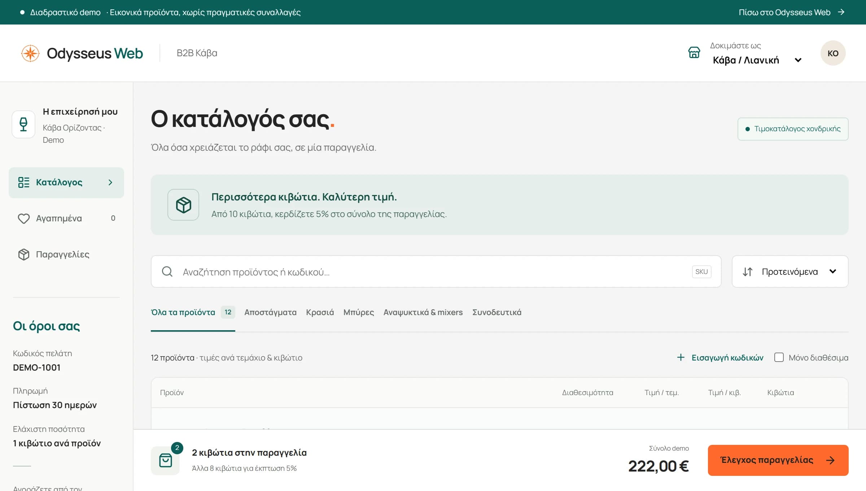Click the Odysseus Web compass logo
This screenshot has width=866, height=491.
point(30,53)
